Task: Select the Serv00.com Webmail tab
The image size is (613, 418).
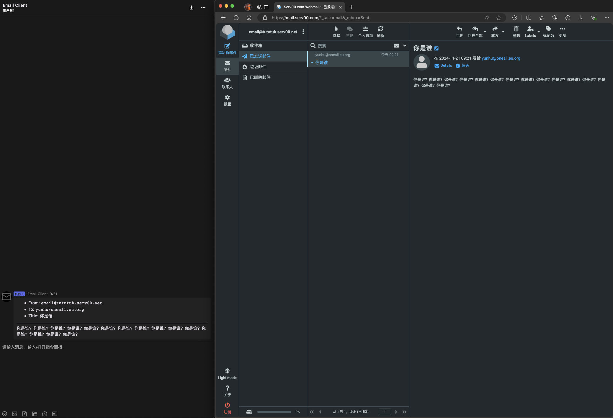Action: coord(309,7)
